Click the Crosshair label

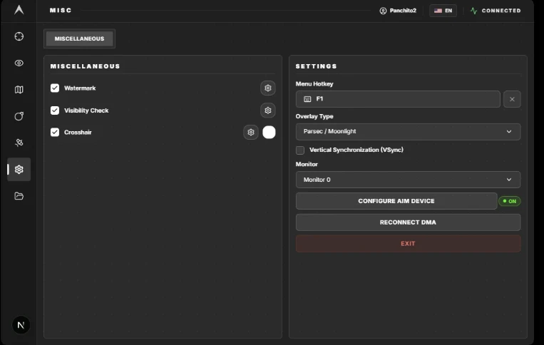click(x=78, y=132)
